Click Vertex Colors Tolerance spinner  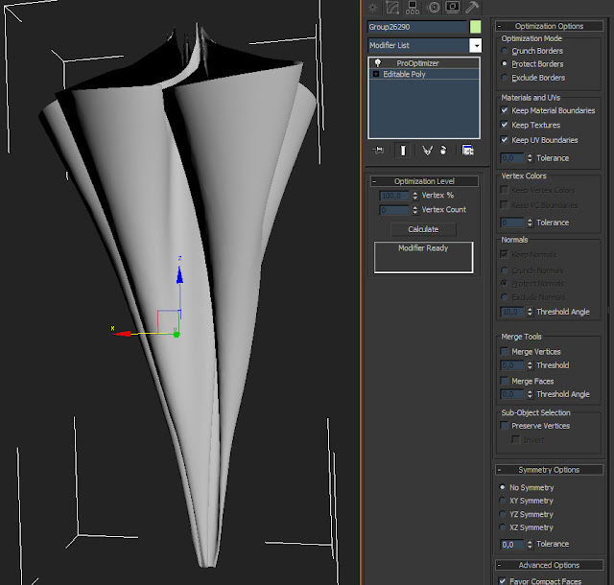[x=530, y=222]
